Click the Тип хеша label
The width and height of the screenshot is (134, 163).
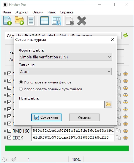[27, 65]
